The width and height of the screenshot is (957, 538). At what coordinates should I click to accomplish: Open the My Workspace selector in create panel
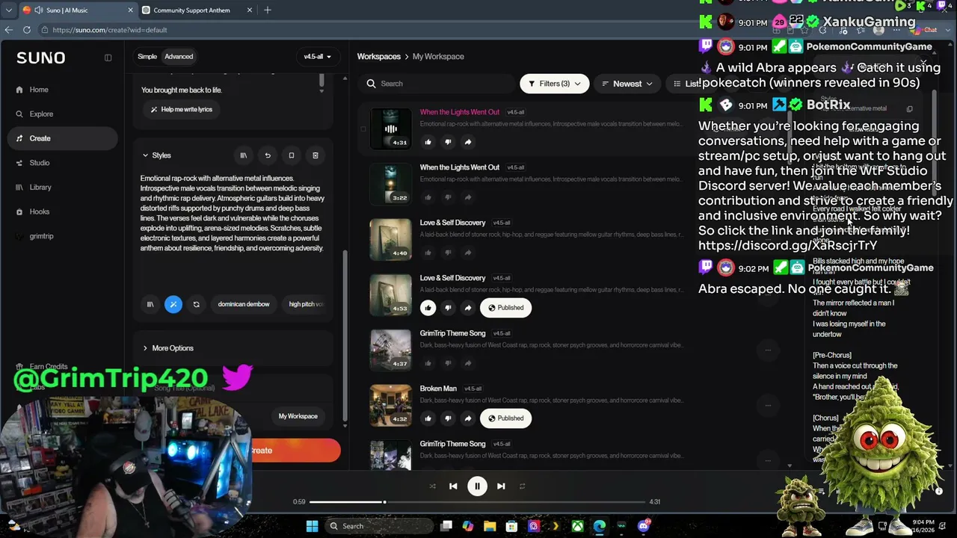(x=298, y=416)
